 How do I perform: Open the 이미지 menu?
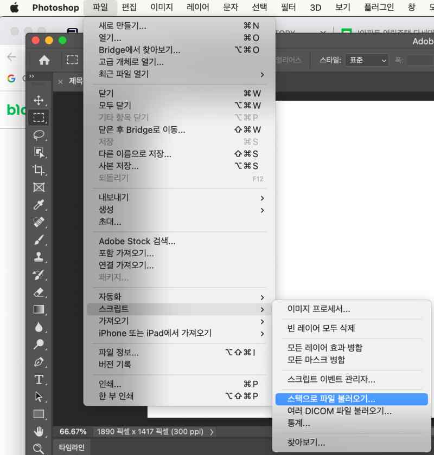162,7
